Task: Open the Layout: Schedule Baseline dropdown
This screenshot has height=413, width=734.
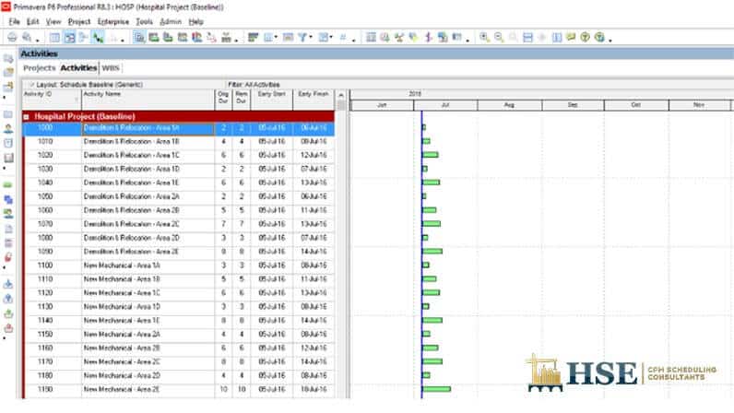Action: 31,85
